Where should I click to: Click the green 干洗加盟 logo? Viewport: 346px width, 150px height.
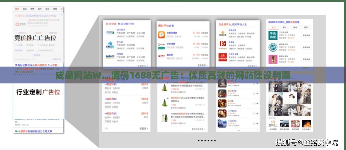(273, 35)
